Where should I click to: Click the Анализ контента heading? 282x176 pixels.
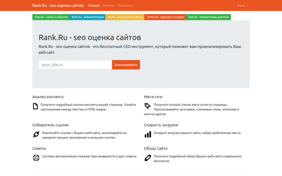(x=48, y=97)
